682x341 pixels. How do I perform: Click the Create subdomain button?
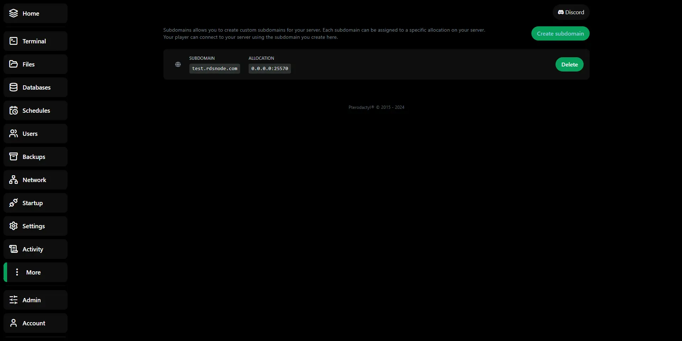coord(560,33)
